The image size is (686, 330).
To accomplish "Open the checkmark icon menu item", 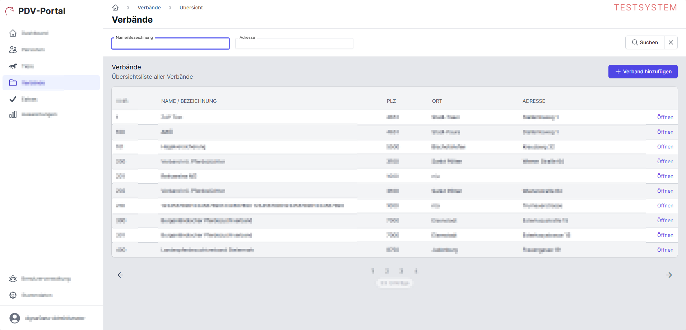I will (x=13, y=99).
